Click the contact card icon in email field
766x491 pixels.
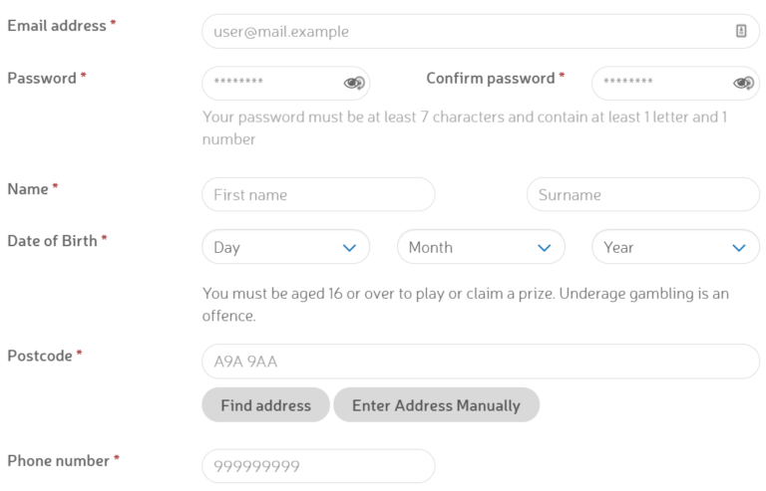coord(741,31)
